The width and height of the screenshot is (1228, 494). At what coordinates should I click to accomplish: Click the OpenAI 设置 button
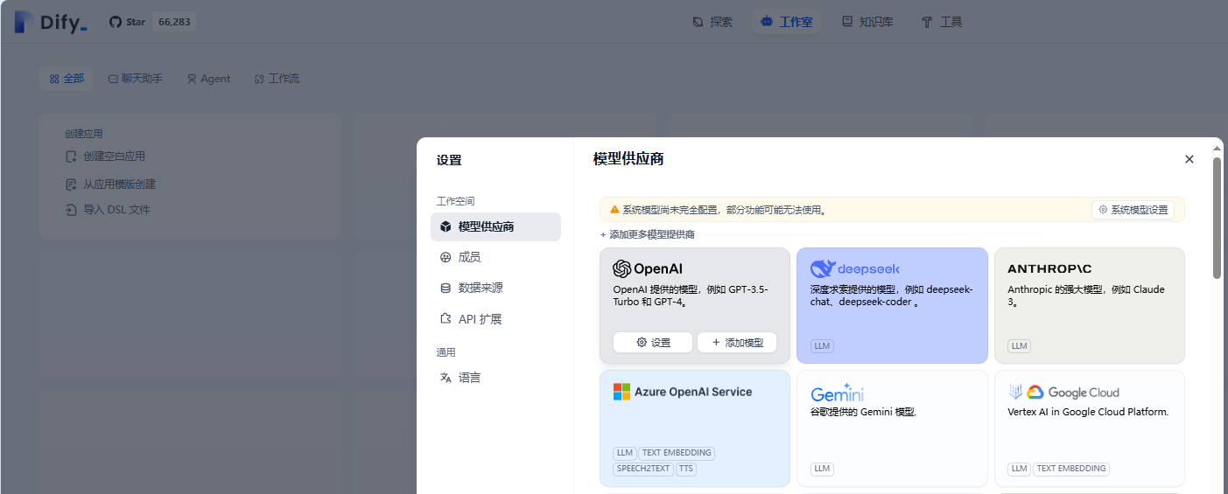[x=653, y=343]
